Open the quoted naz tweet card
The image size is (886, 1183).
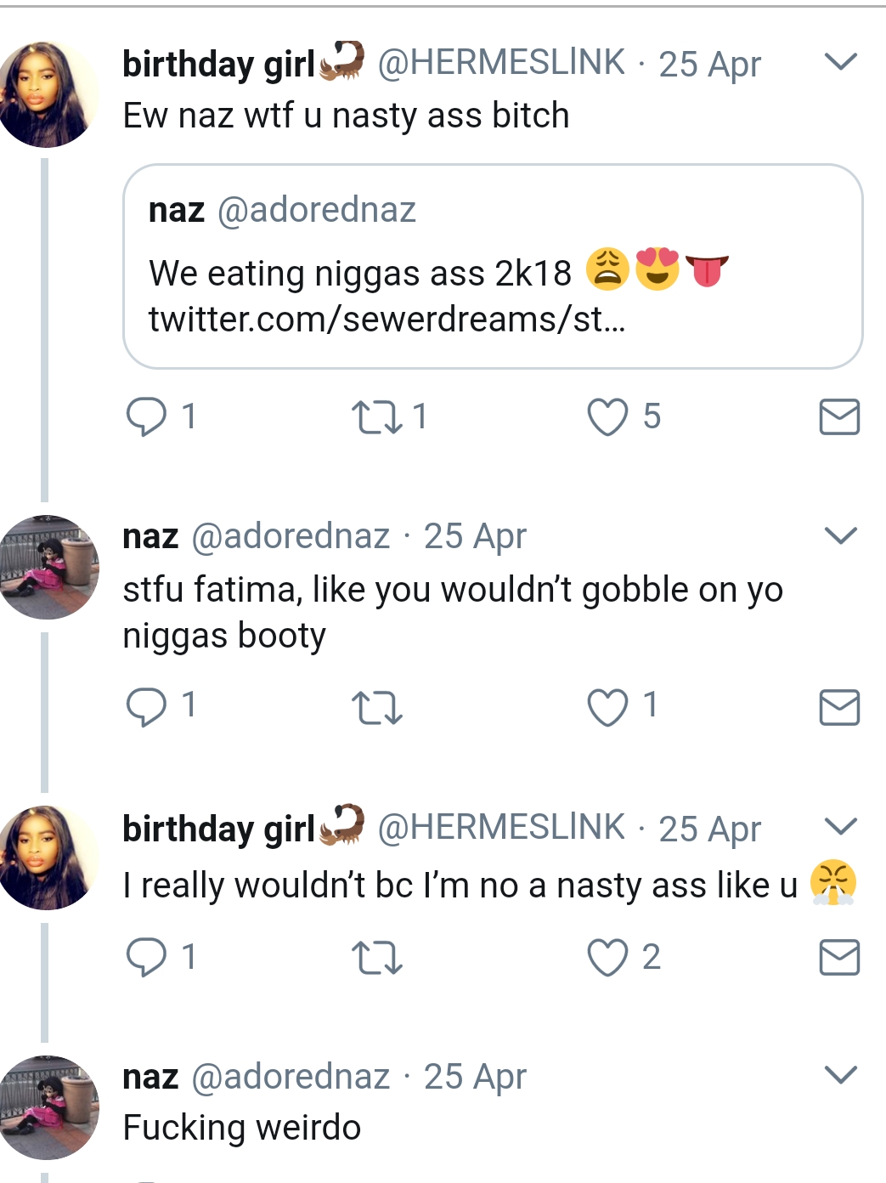pos(493,267)
